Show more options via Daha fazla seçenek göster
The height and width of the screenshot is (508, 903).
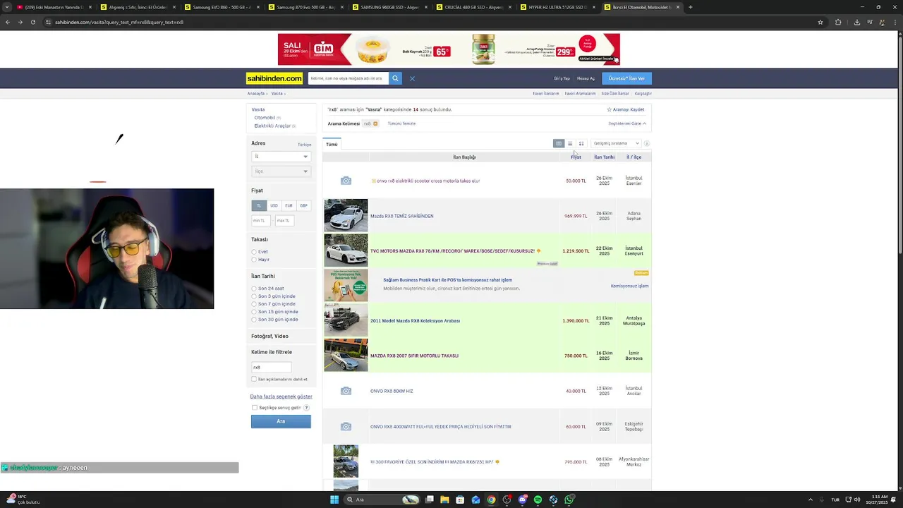281,397
